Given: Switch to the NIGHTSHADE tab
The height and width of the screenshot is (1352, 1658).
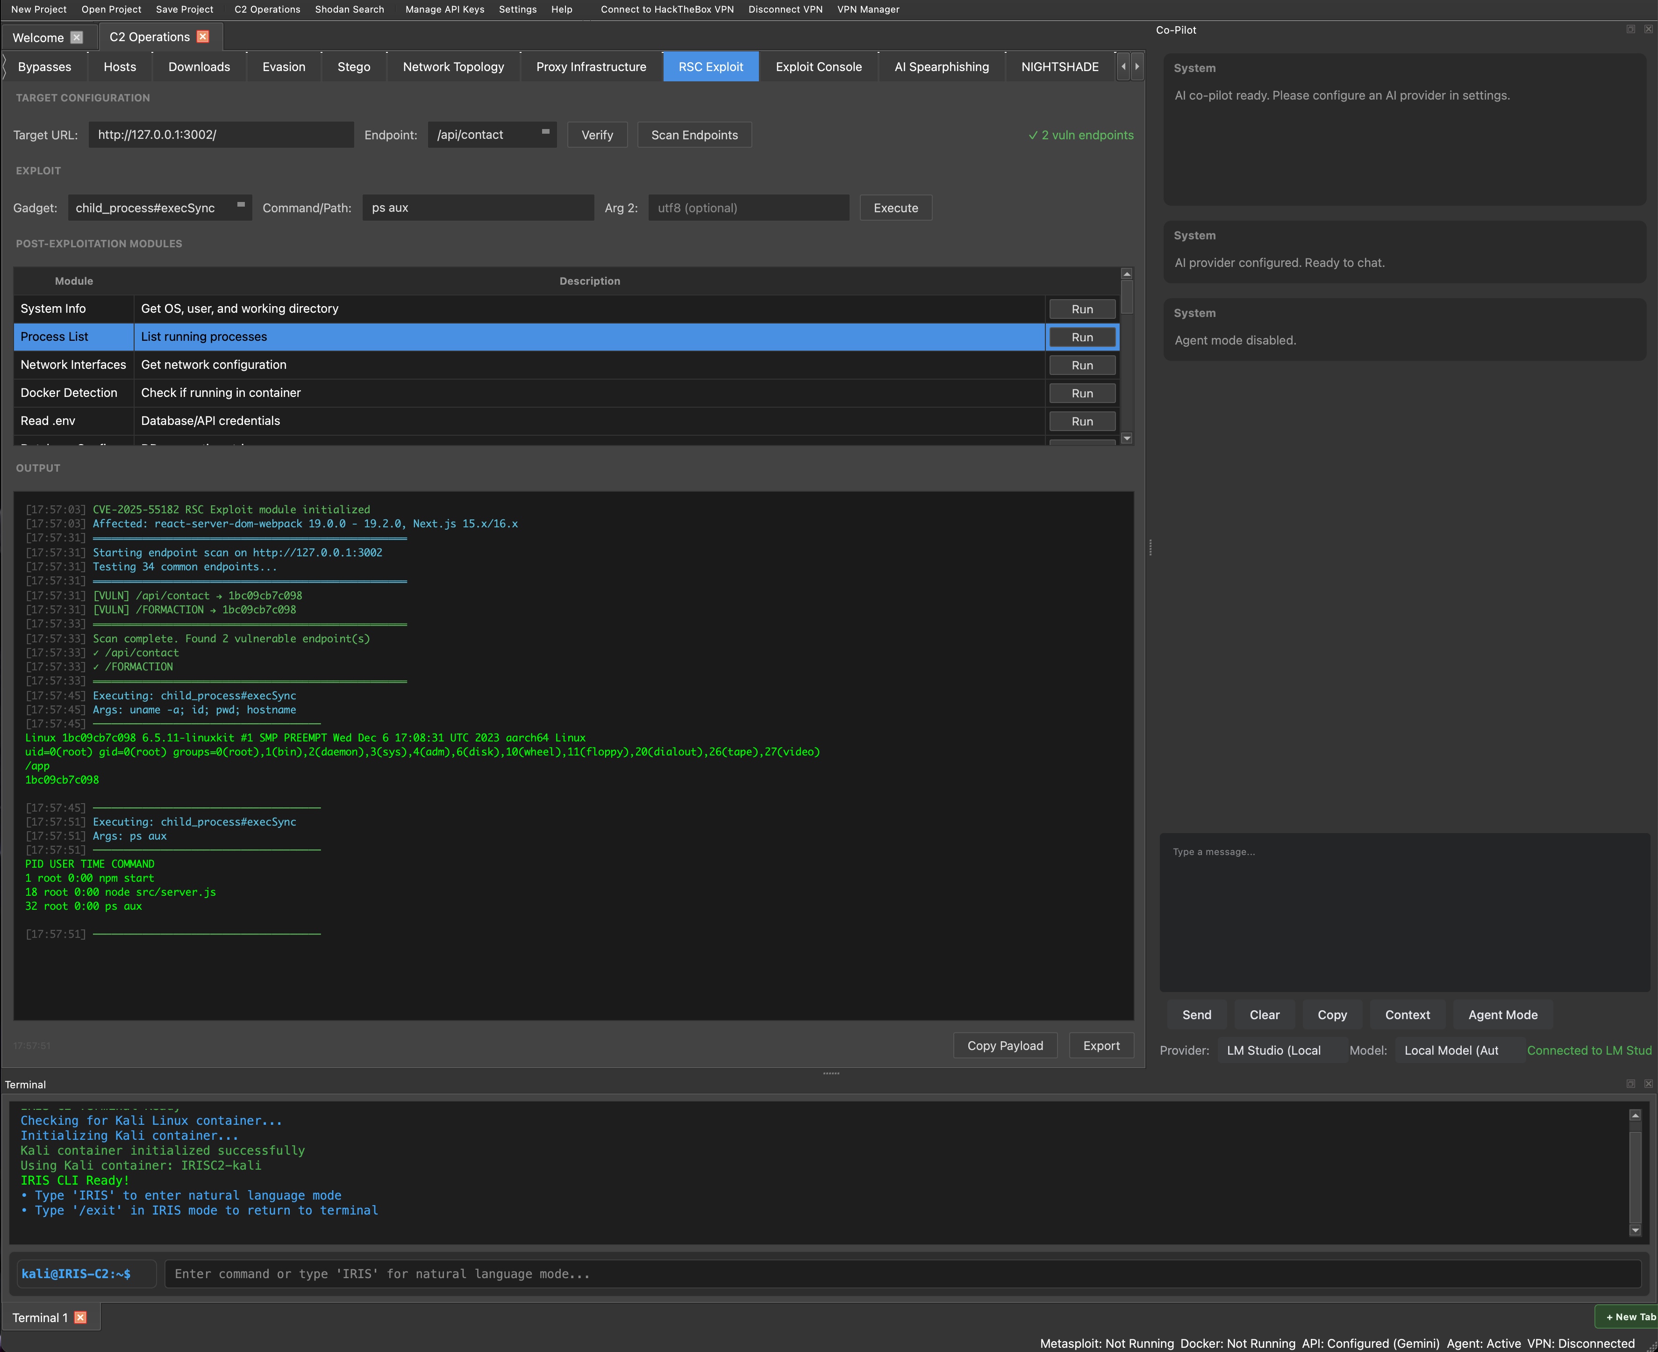Looking at the screenshot, I should 1059,66.
